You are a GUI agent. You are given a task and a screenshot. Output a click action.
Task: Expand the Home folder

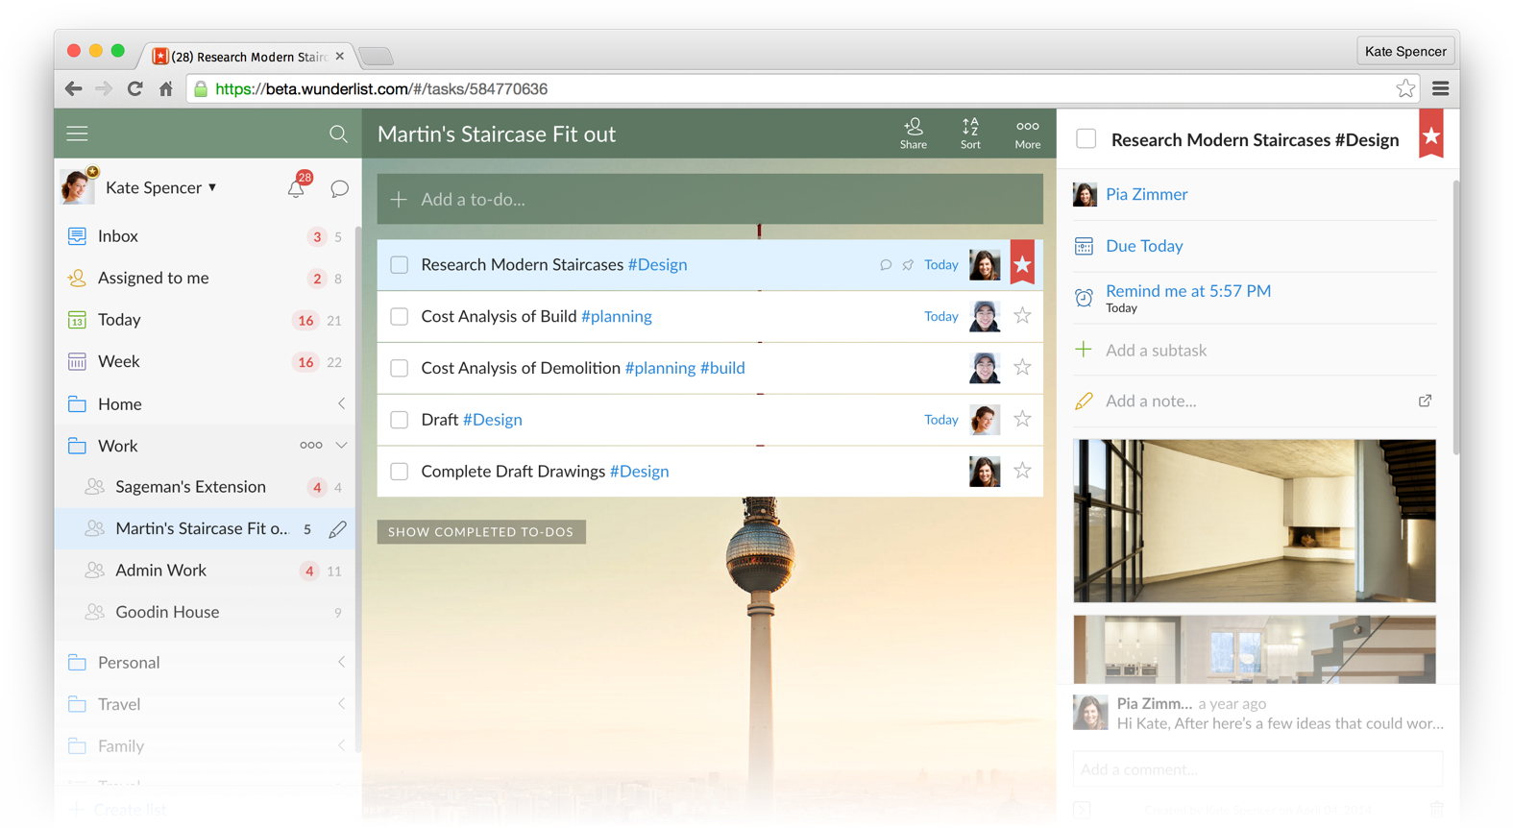click(x=341, y=404)
